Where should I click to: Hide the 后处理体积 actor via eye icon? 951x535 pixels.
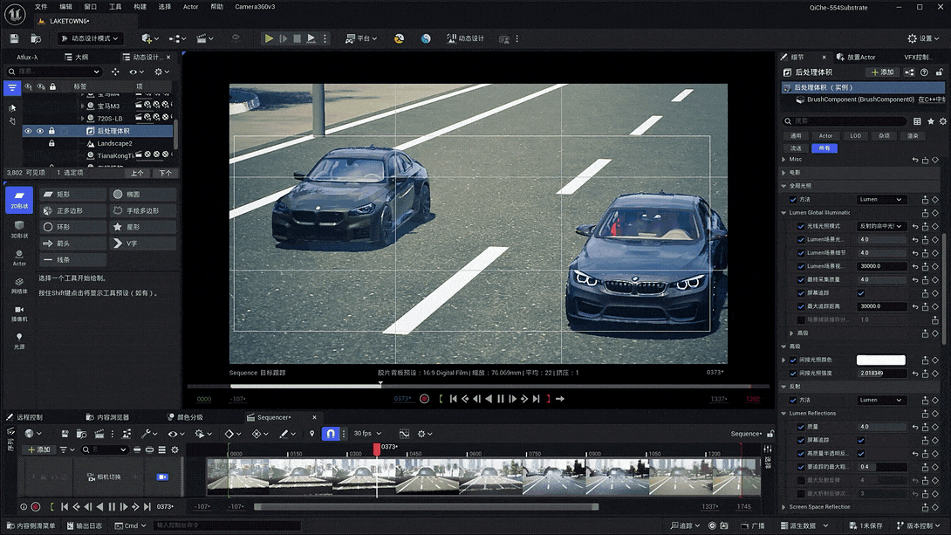coord(28,131)
